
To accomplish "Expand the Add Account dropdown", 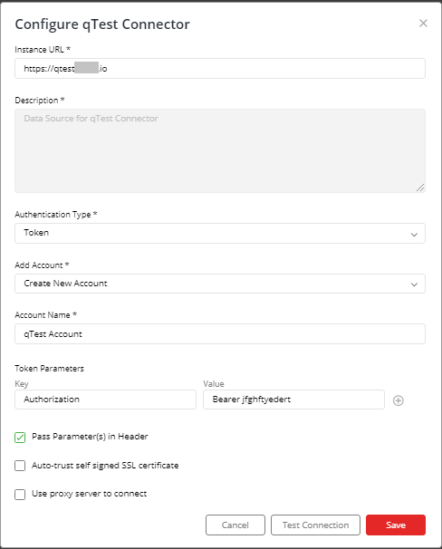I will [x=220, y=284].
